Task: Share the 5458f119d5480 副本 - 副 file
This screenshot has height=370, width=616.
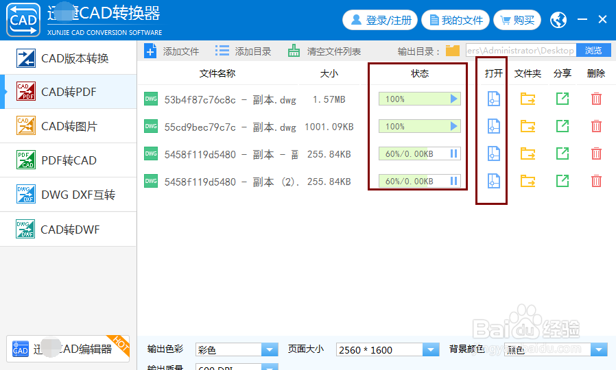Action: (562, 153)
